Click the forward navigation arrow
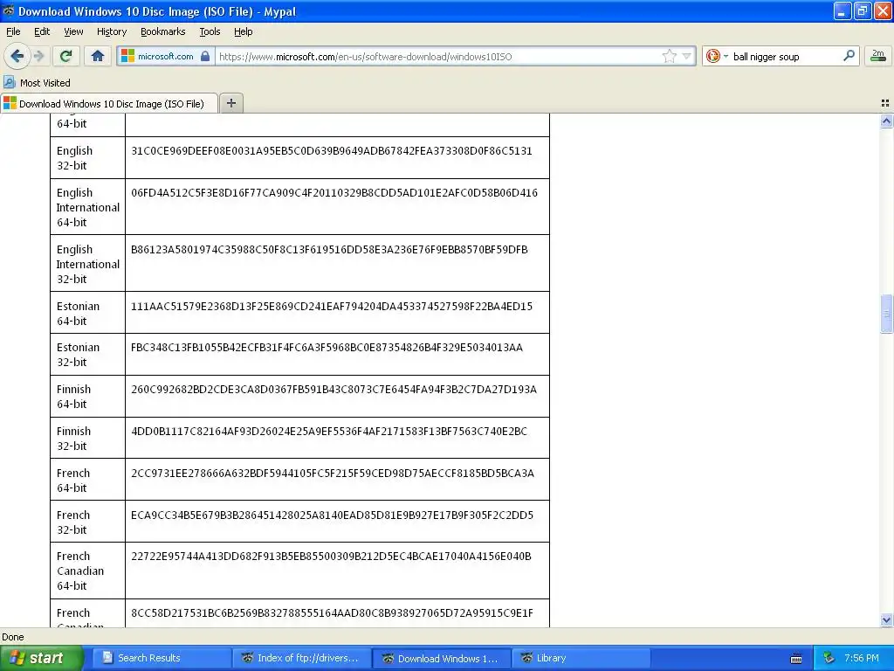 [x=38, y=56]
